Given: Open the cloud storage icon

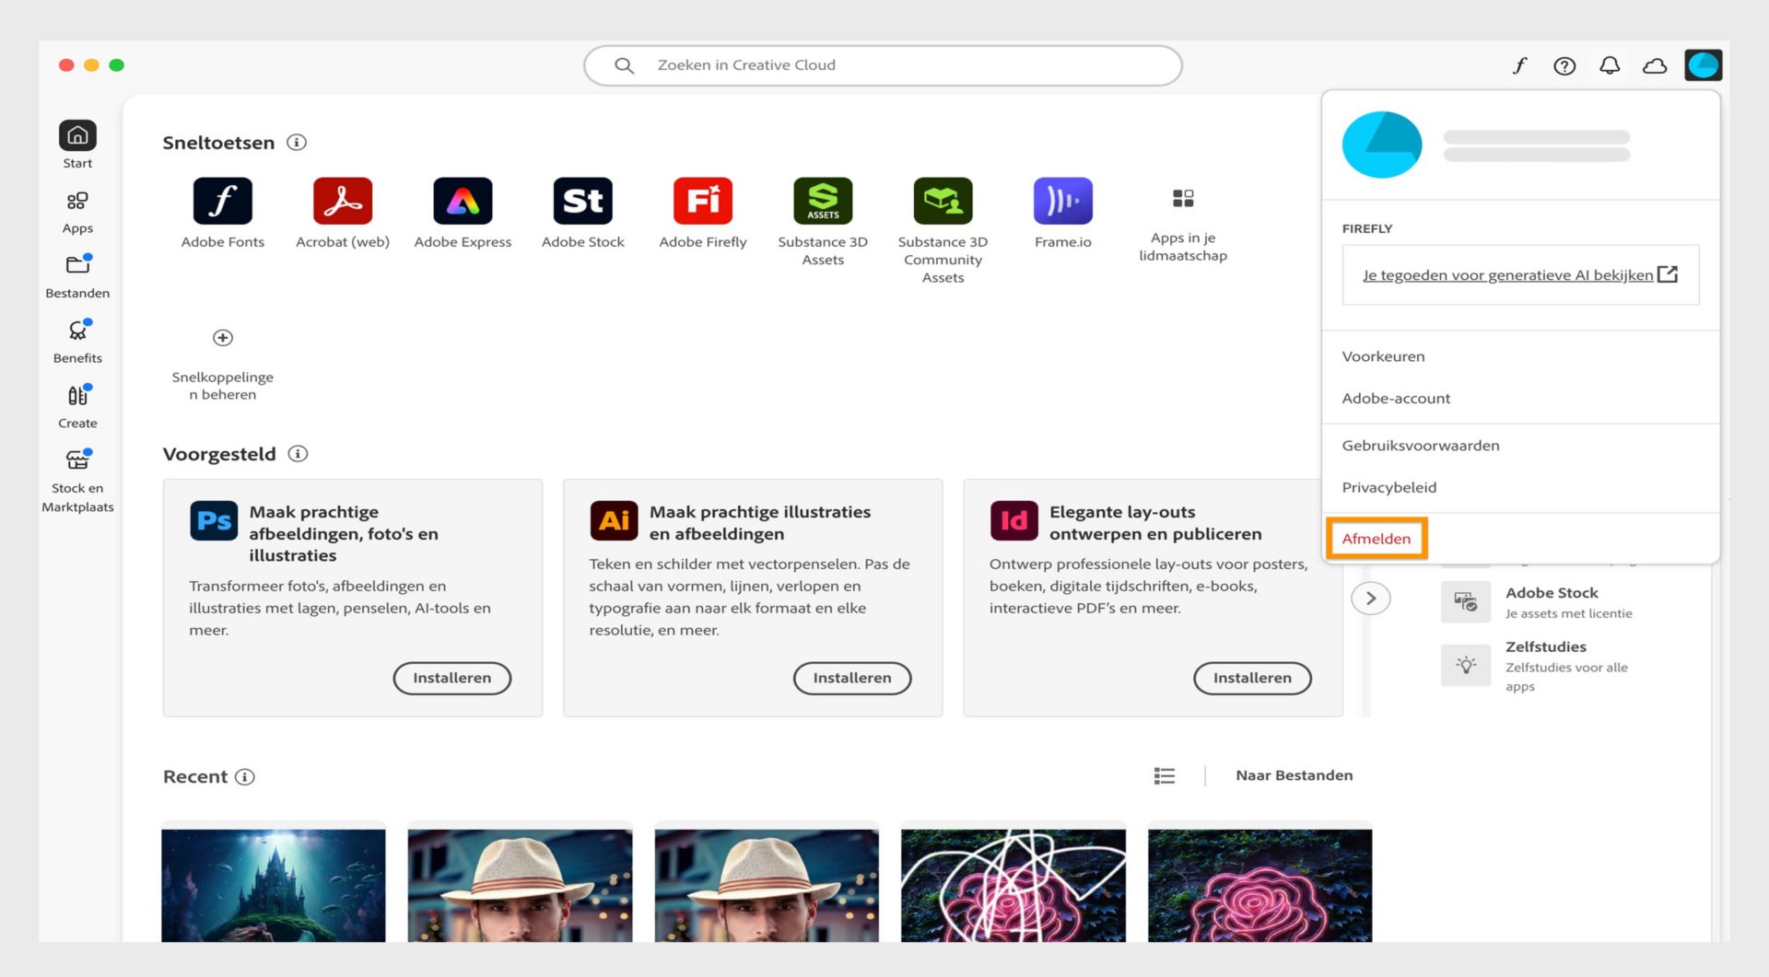Looking at the screenshot, I should point(1656,65).
